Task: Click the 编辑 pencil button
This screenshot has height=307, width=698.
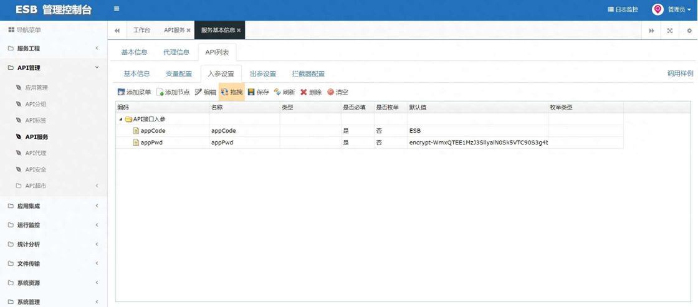Action: coord(206,92)
